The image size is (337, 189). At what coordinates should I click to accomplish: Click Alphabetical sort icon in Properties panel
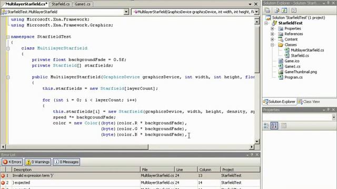click(x=274, y=125)
